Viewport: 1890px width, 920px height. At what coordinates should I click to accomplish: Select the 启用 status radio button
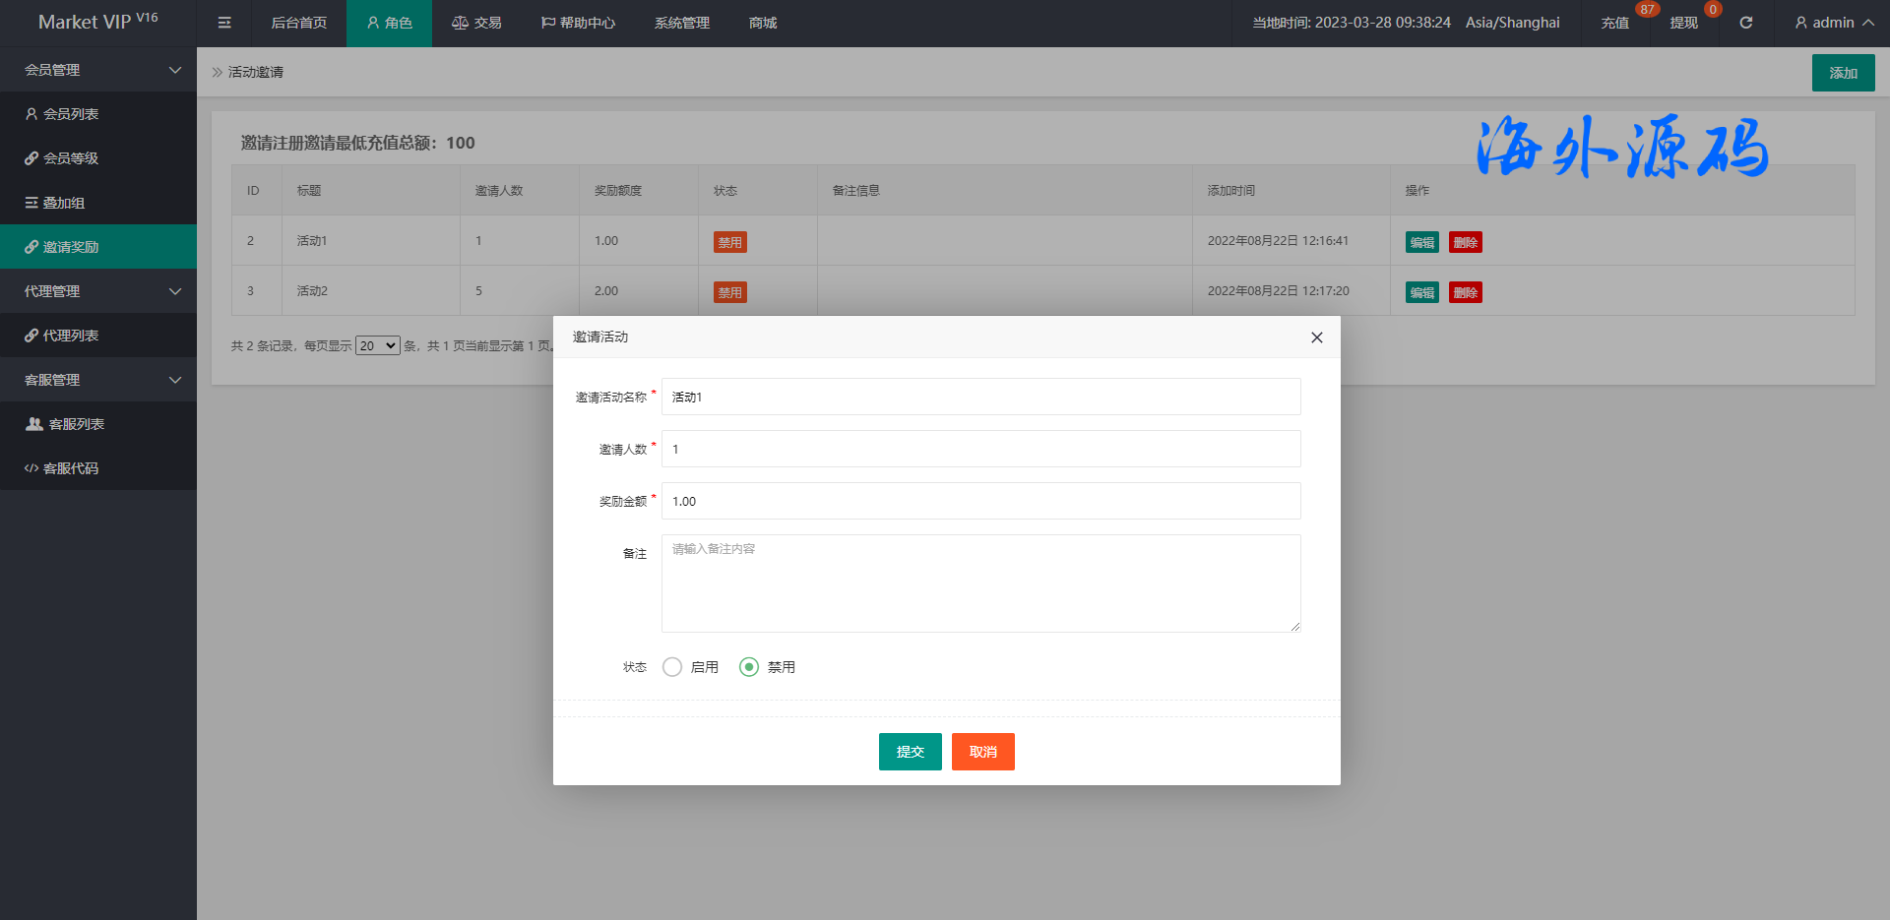coord(672,667)
